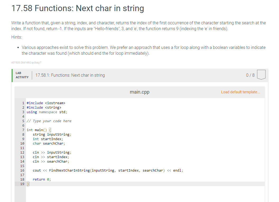279x202 pixels.
Task: Click code line 'int startIndex;'
Action: pyautogui.click(x=48, y=139)
